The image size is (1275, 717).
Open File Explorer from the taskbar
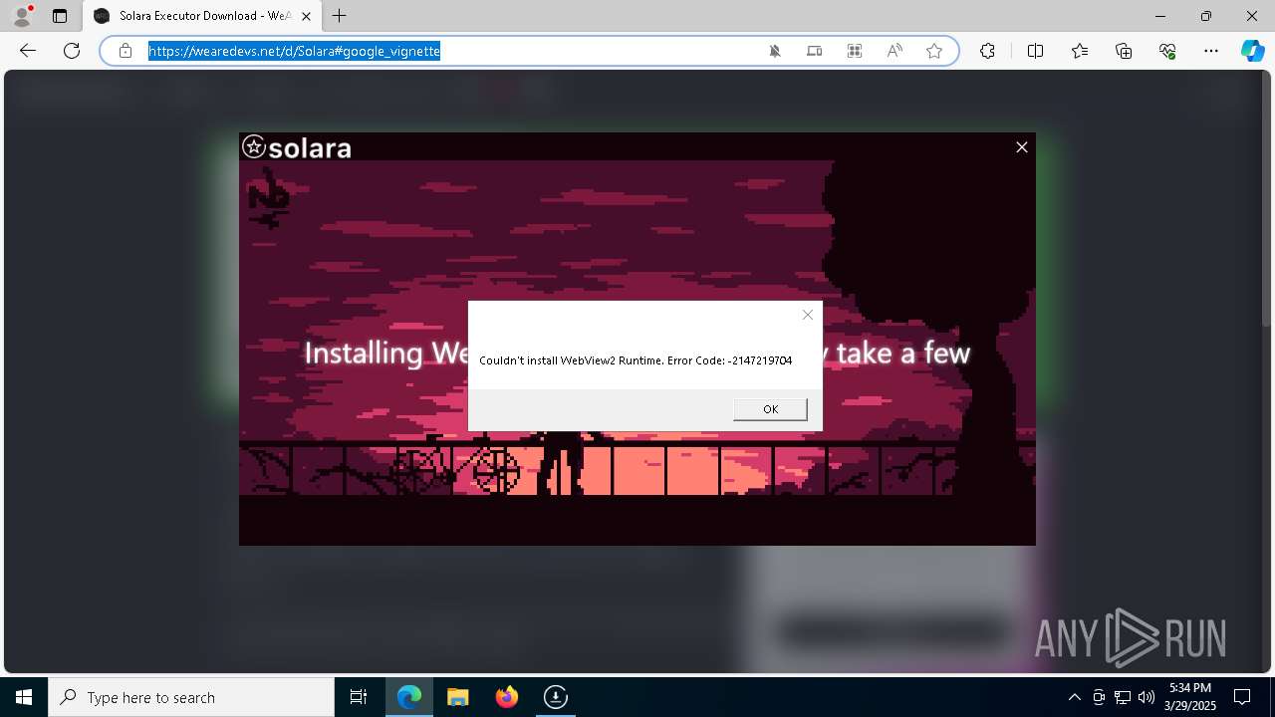click(x=458, y=697)
